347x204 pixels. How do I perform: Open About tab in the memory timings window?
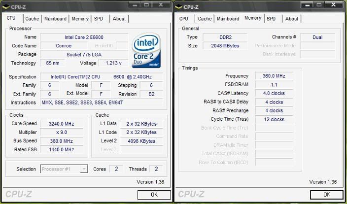(x=292, y=19)
